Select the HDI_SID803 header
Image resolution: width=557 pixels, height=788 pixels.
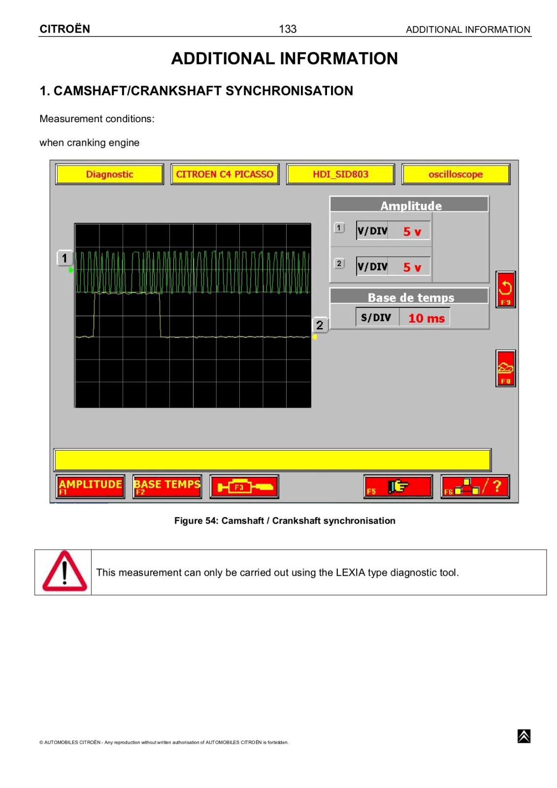(340, 174)
